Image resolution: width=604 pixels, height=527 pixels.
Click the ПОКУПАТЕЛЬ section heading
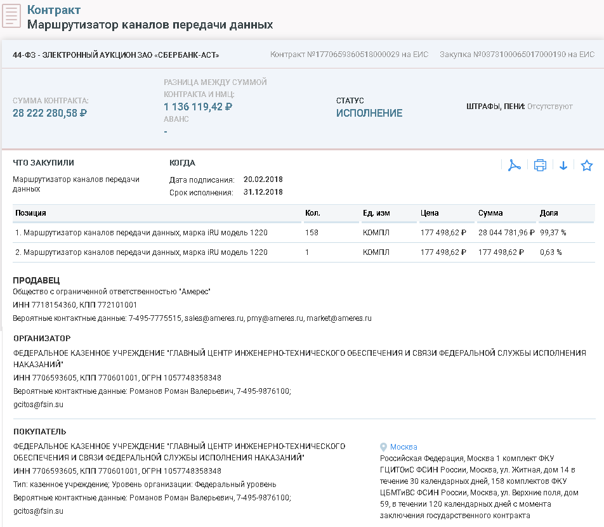[40, 431]
